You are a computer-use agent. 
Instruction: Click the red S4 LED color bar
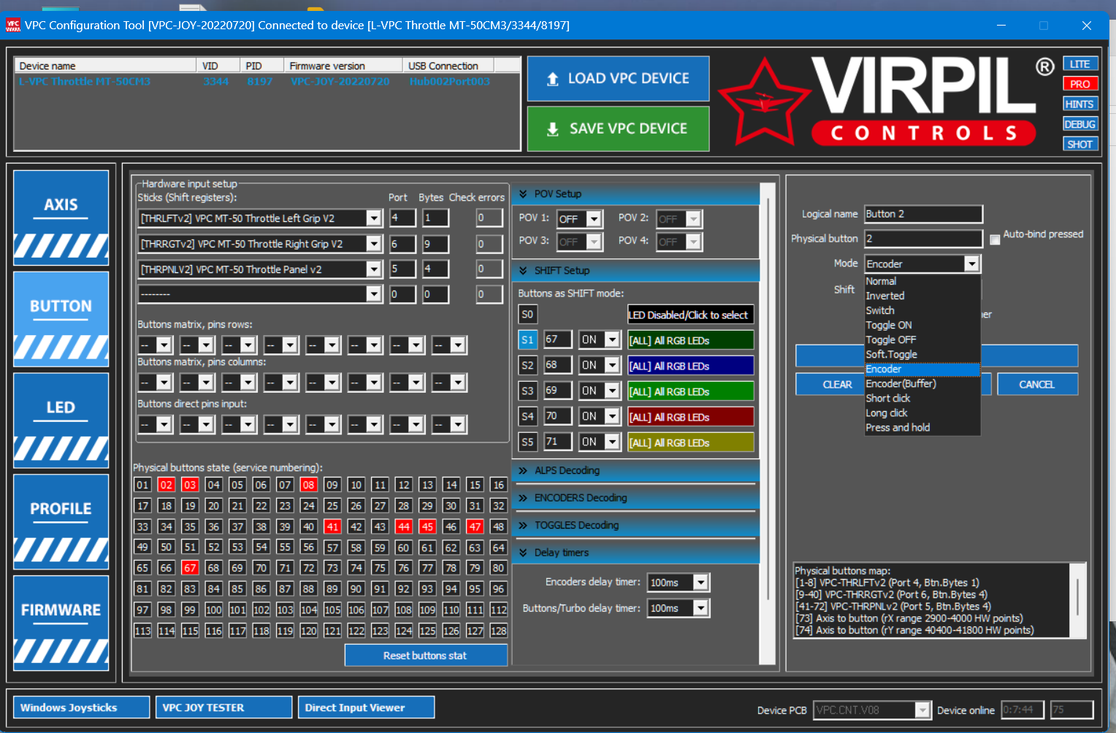click(690, 418)
